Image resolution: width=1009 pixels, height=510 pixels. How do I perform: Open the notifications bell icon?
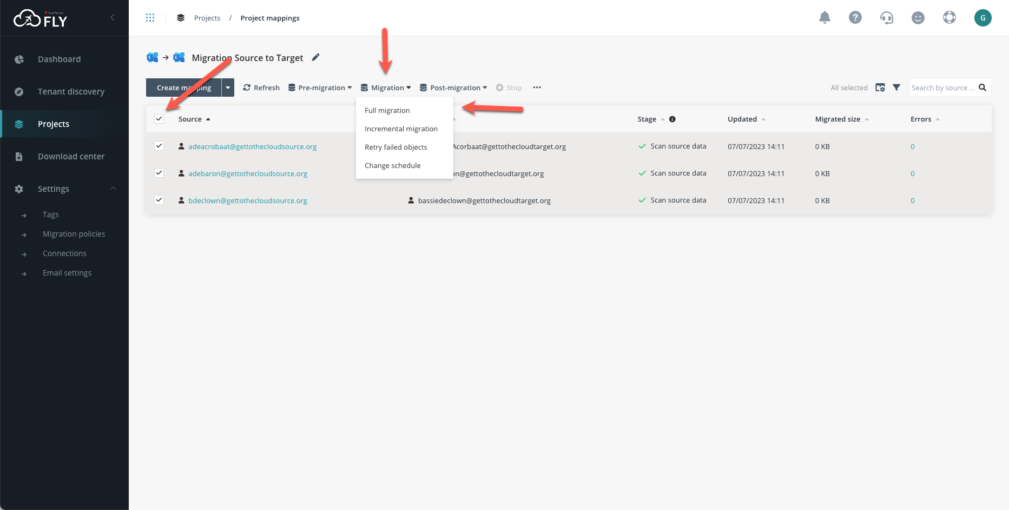click(825, 17)
